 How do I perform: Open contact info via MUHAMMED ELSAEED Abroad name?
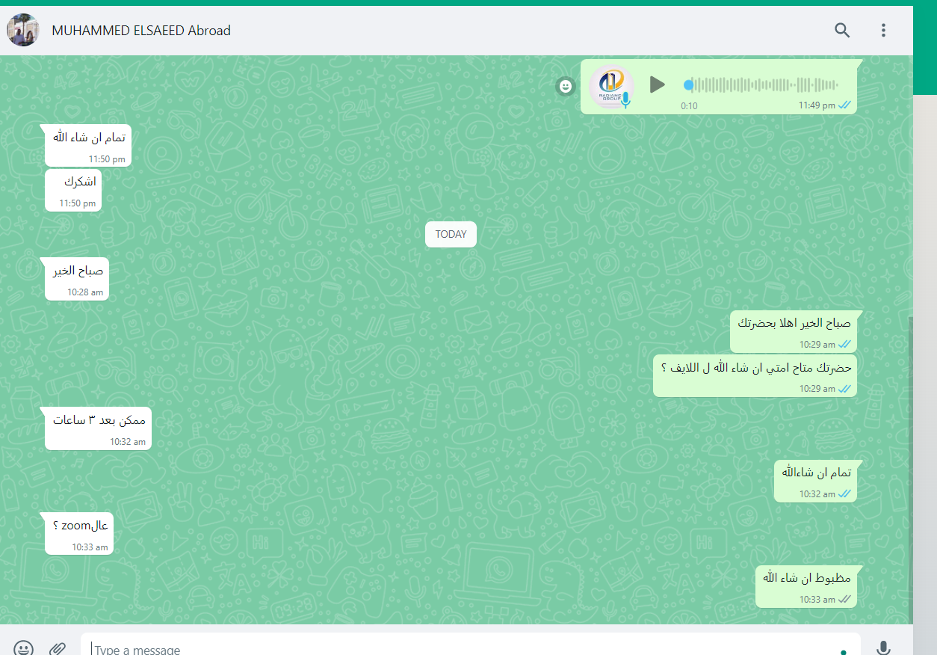point(141,31)
